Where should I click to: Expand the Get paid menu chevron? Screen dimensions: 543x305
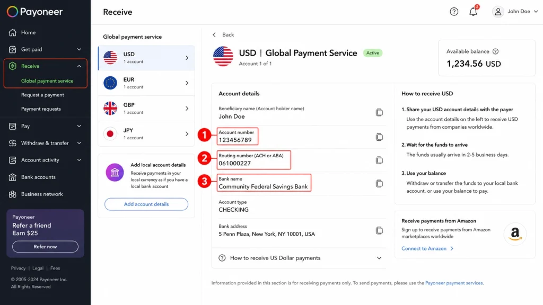pyautogui.click(x=79, y=49)
